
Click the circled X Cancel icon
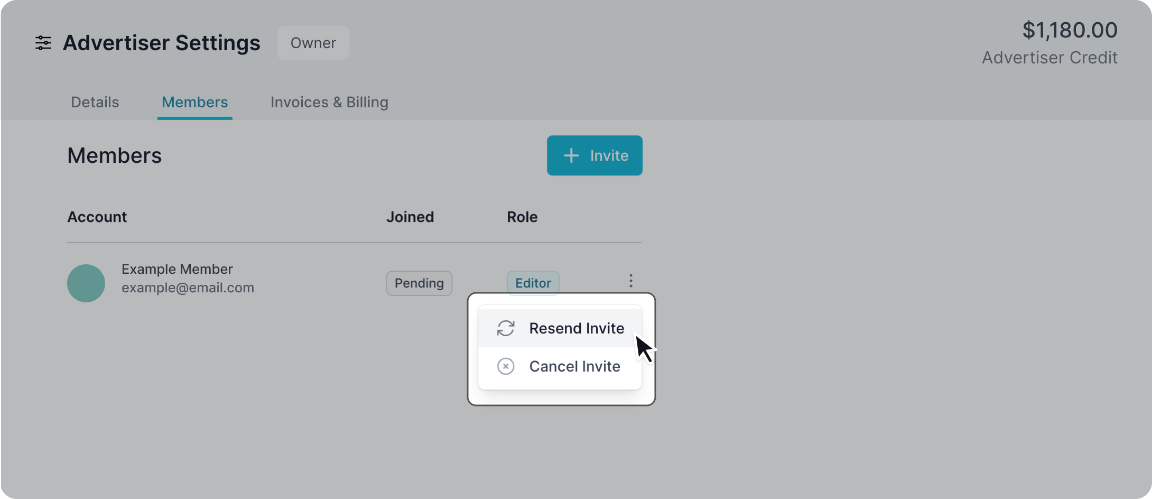pyautogui.click(x=506, y=366)
